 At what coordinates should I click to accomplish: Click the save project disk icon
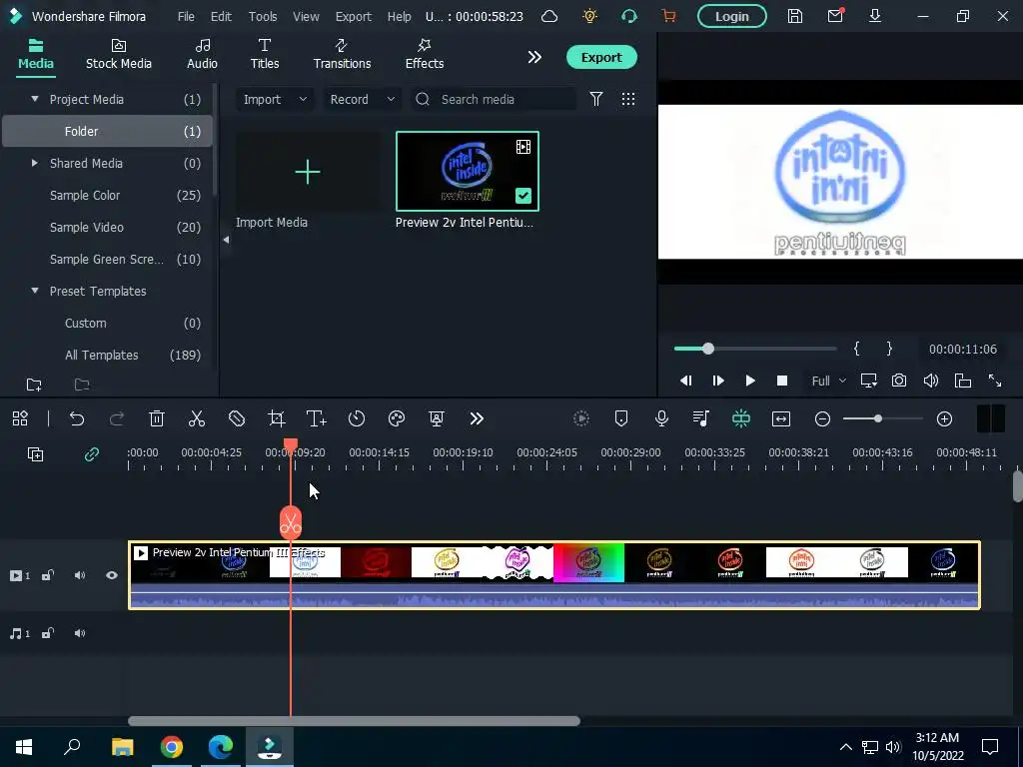[794, 16]
